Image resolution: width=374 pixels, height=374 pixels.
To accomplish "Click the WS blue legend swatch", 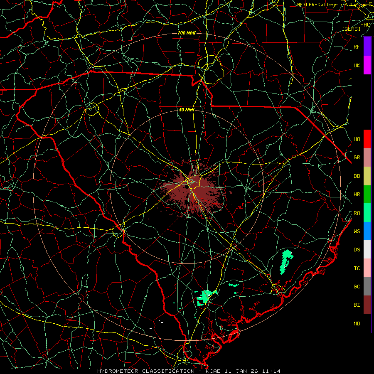I will pyautogui.click(x=367, y=231).
